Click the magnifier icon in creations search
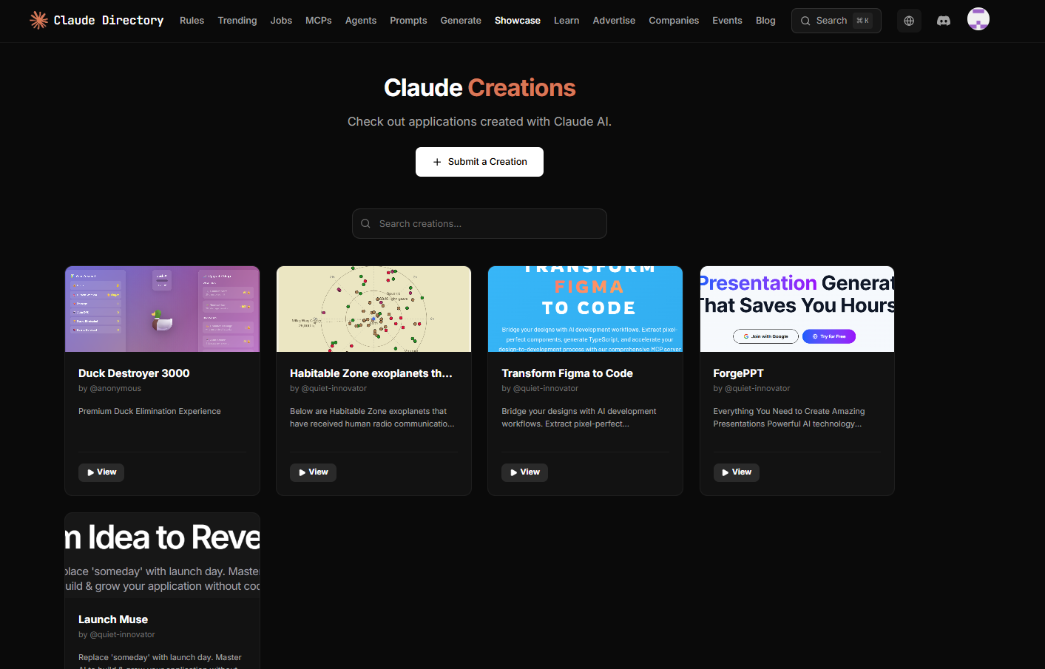Image resolution: width=1045 pixels, height=669 pixels. tap(365, 223)
